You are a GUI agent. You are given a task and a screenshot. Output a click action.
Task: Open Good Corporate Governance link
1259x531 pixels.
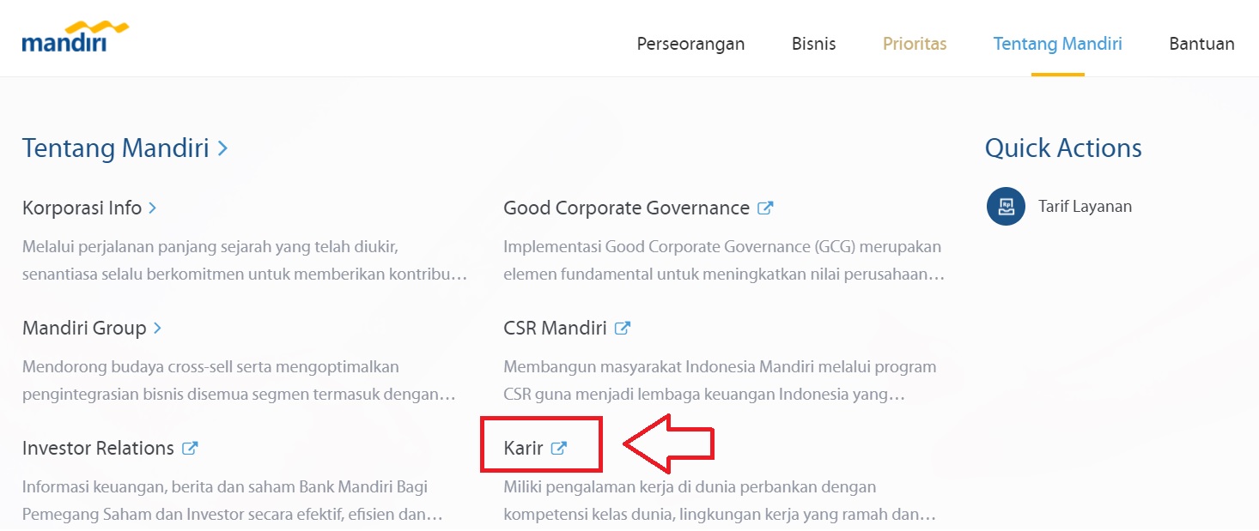[x=626, y=208]
